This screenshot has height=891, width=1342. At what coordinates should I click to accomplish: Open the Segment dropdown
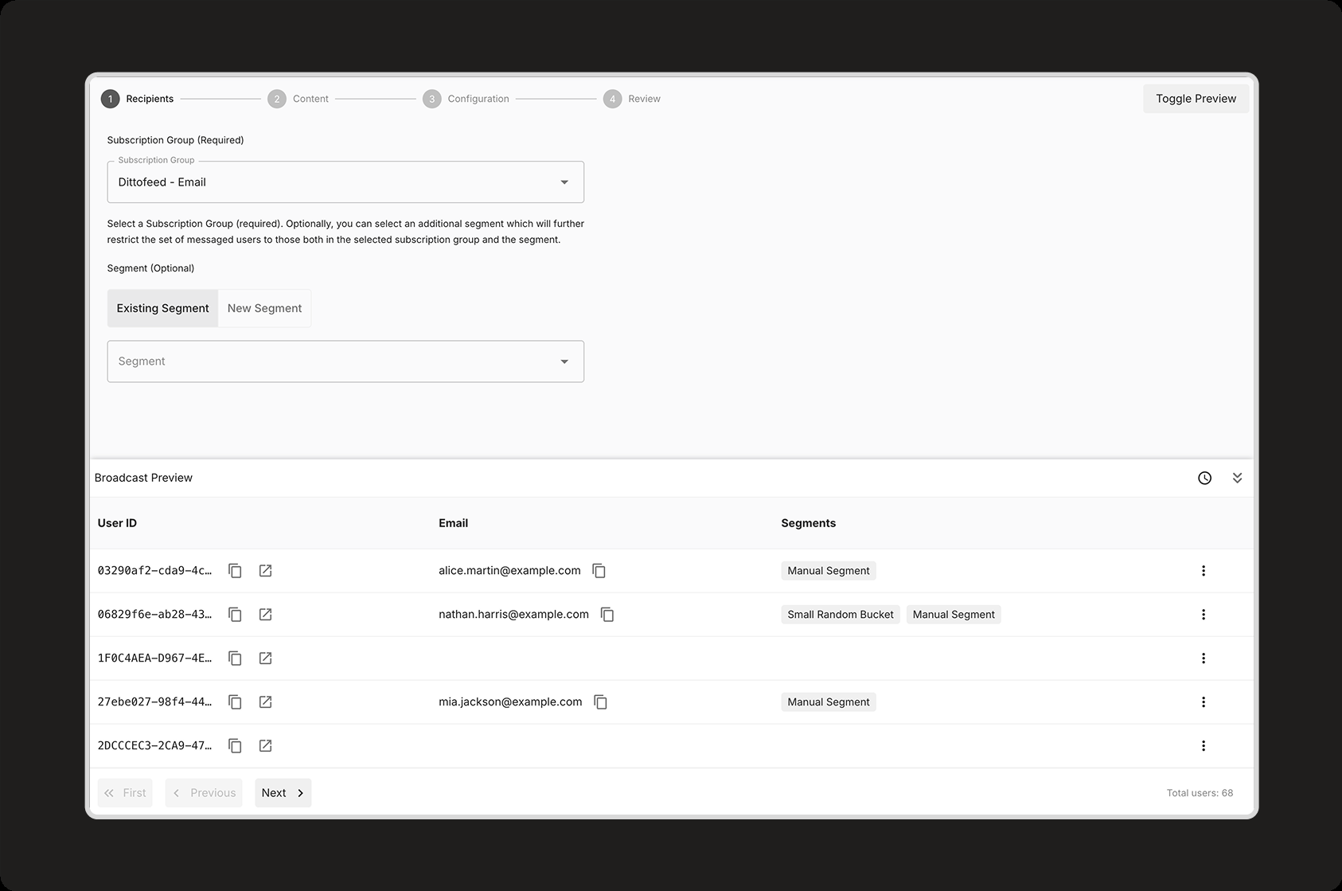(x=345, y=361)
